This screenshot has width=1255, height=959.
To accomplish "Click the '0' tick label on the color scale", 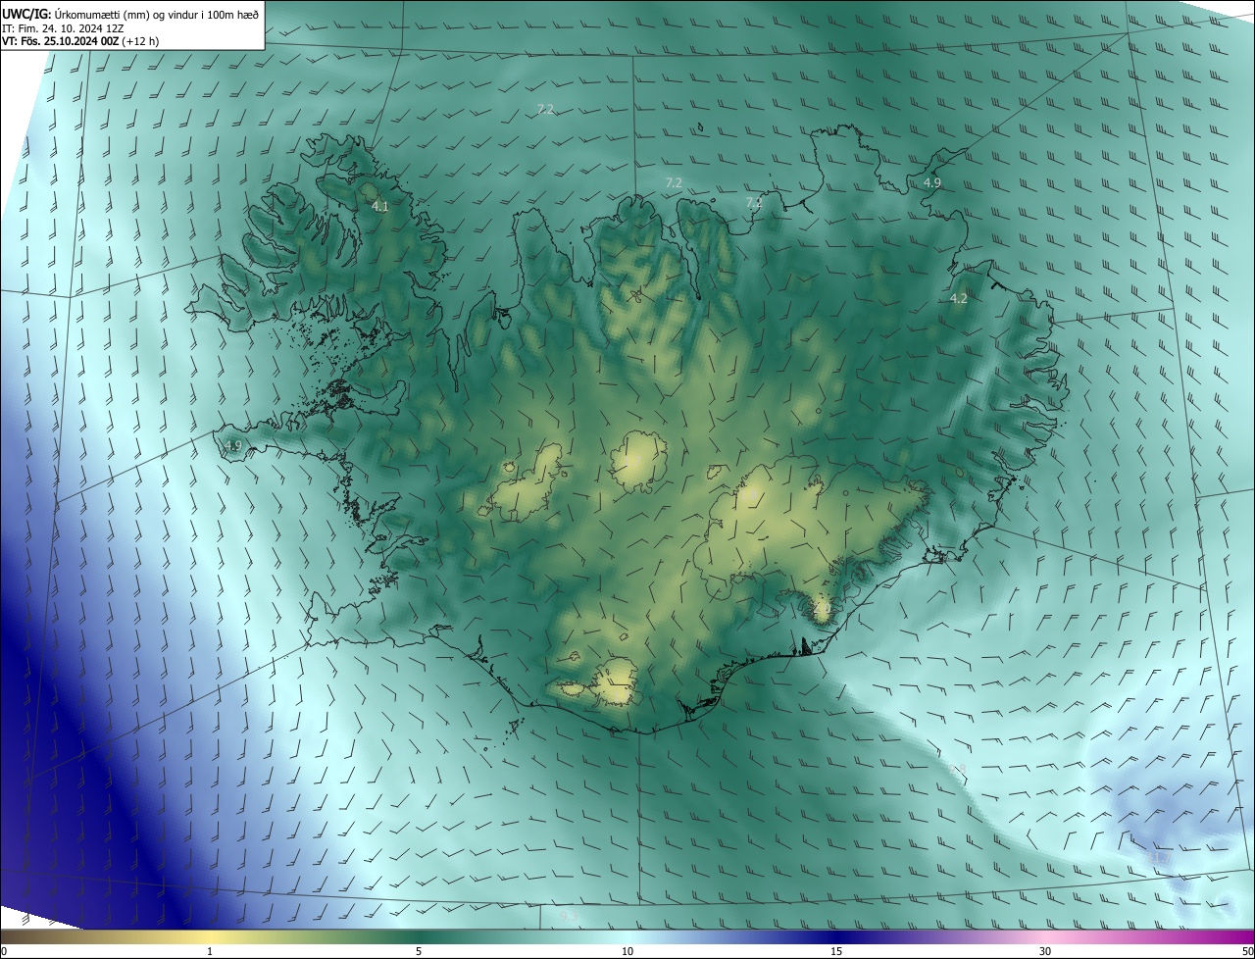I will pyautogui.click(x=4, y=951).
